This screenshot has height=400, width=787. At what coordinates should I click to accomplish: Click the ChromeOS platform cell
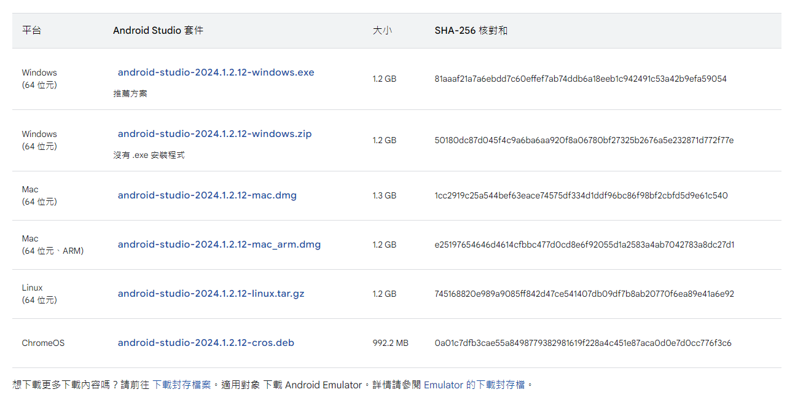pyautogui.click(x=43, y=343)
